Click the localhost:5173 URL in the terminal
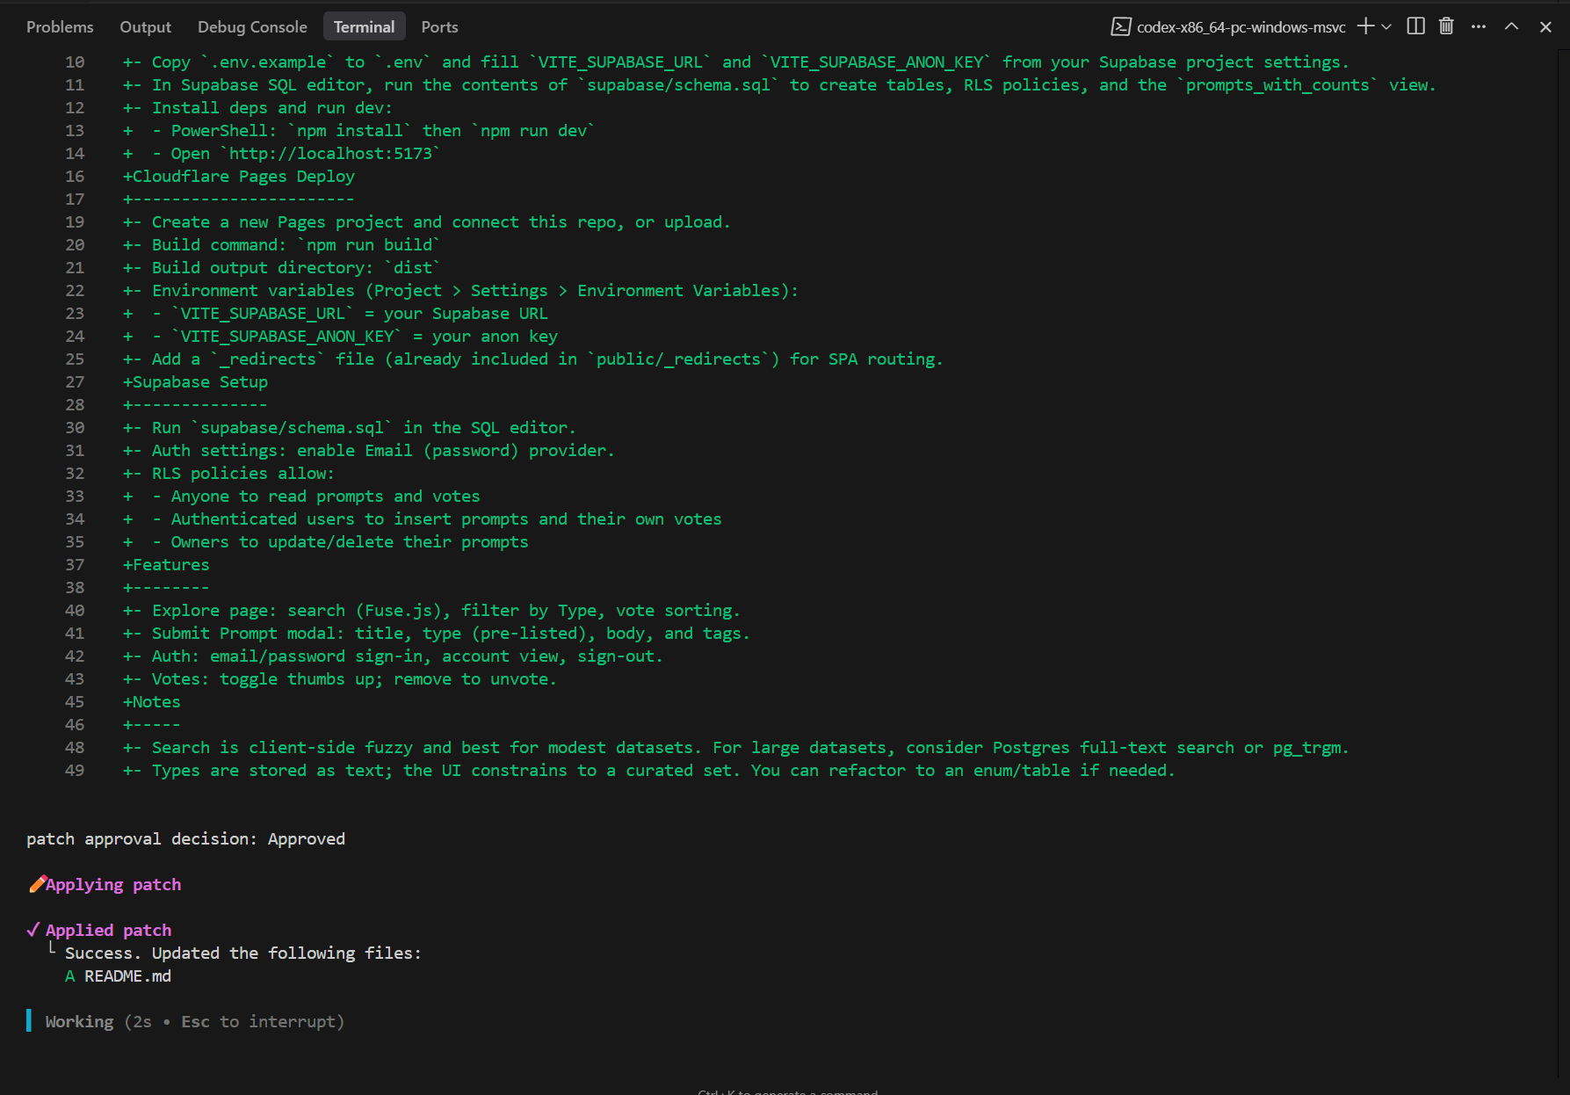Viewport: 1570px width, 1095px height. click(x=332, y=153)
